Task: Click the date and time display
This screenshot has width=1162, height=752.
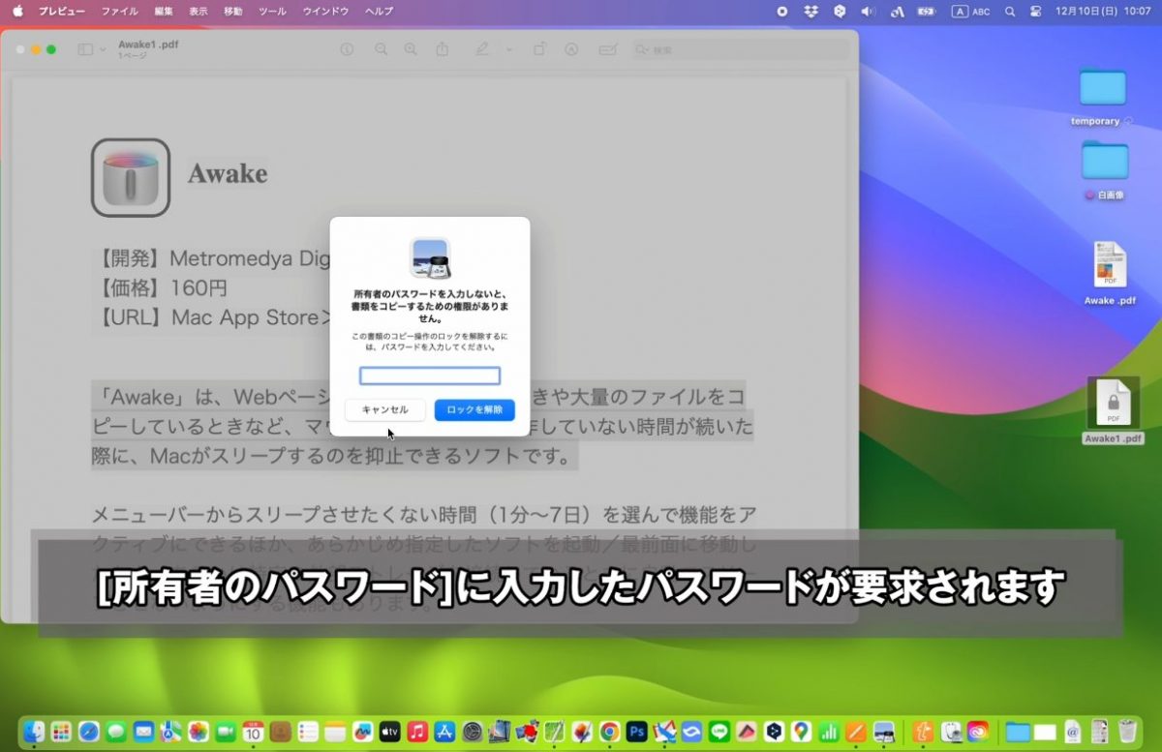Action: (1103, 11)
